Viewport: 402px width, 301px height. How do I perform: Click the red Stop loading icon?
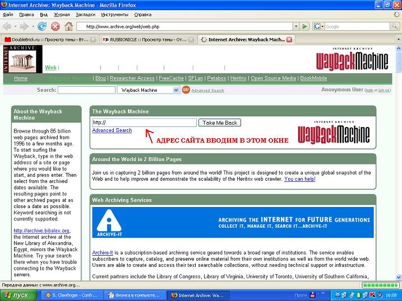(x=55, y=26)
